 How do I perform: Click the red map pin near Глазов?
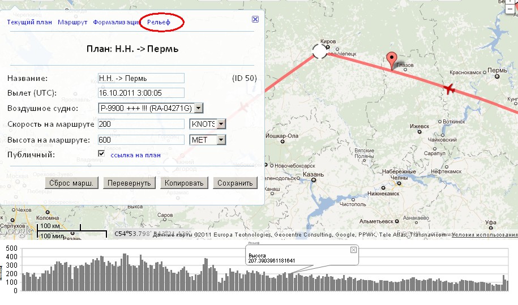pyautogui.click(x=391, y=59)
